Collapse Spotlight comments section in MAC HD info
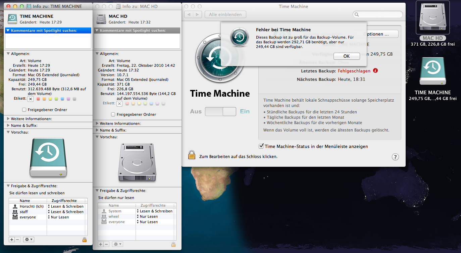This screenshot has width=461, height=253. click(97, 31)
